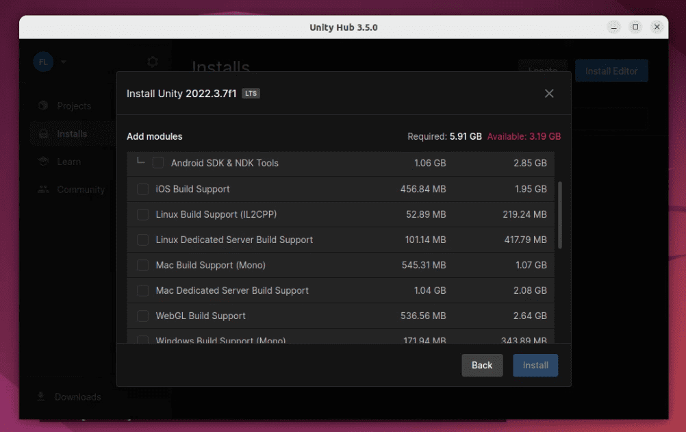The width and height of the screenshot is (686, 432).
Task: Click the FL account avatar
Action: pyautogui.click(x=43, y=62)
